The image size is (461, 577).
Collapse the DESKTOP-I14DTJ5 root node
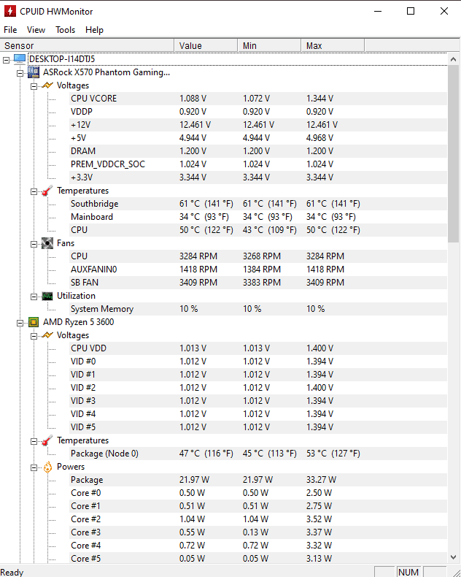(x=7, y=60)
